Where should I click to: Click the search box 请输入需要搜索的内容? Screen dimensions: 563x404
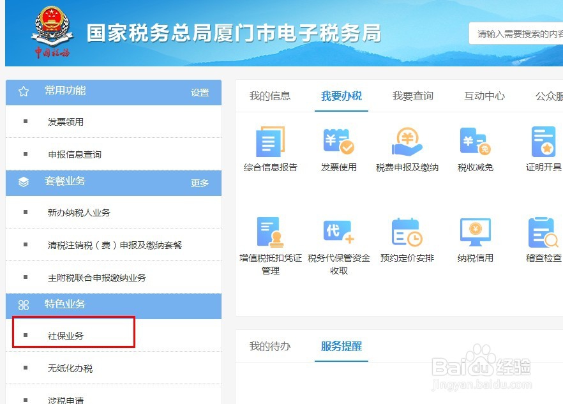516,34
